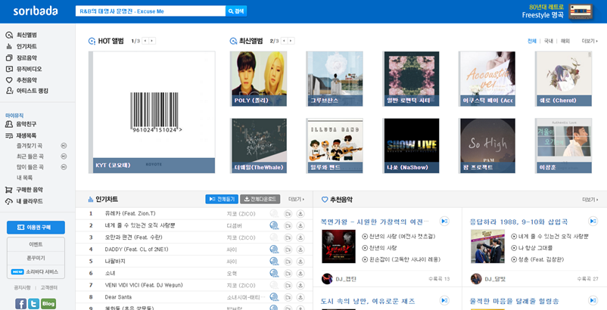Click the download icon for VENI VIDI VICI

point(300,286)
